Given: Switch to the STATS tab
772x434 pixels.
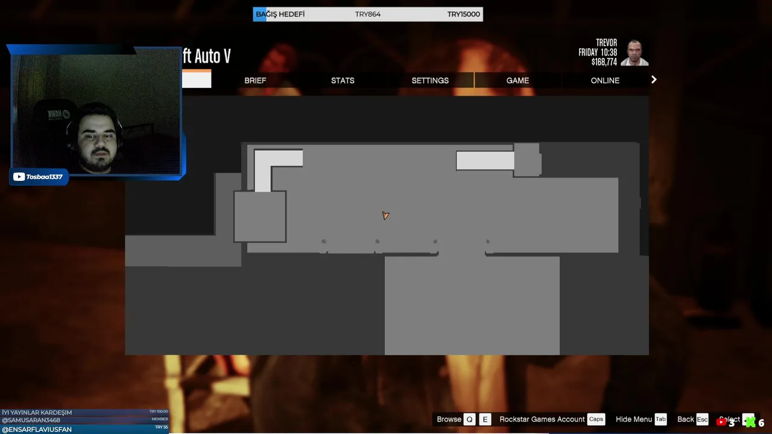Looking at the screenshot, I should tap(343, 80).
